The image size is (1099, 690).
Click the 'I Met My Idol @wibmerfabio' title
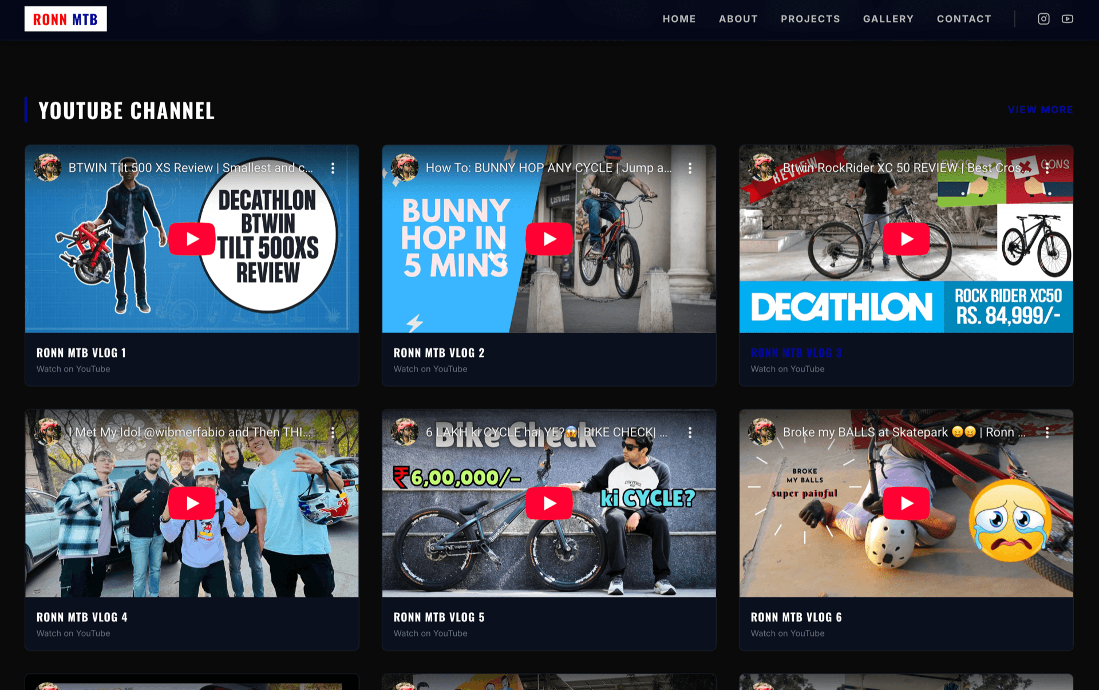[x=189, y=432]
